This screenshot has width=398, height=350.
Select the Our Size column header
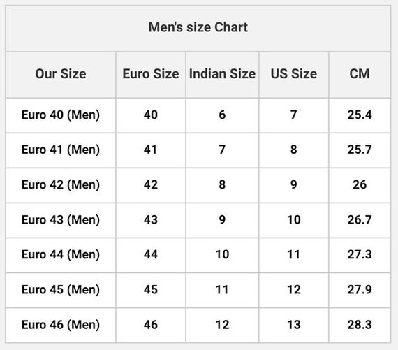tap(61, 74)
